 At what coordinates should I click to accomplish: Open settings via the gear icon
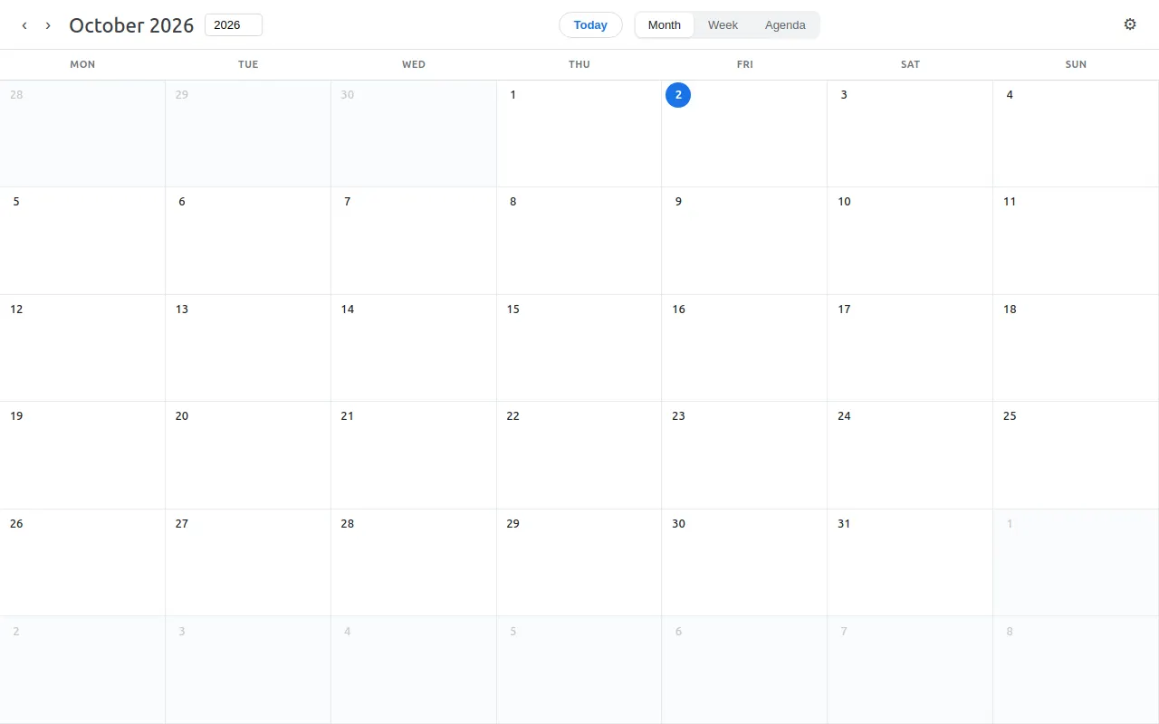click(x=1130, y=24)
